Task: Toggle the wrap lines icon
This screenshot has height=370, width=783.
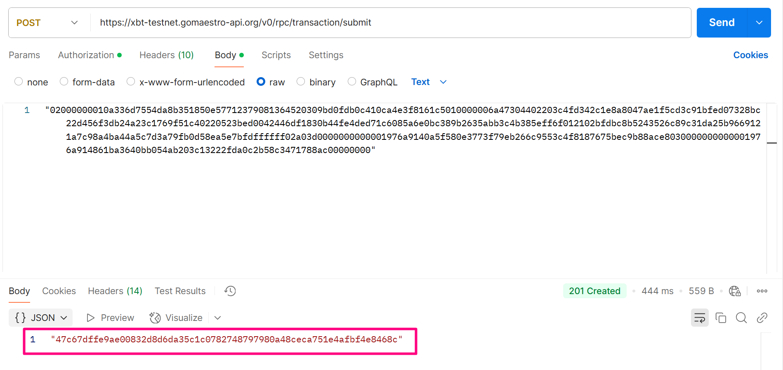Action: coord(700,318)
